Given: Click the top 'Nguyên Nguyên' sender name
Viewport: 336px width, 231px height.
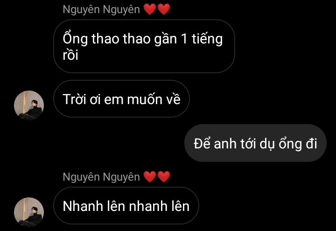Looking at the screenshot, I should 101,10.
